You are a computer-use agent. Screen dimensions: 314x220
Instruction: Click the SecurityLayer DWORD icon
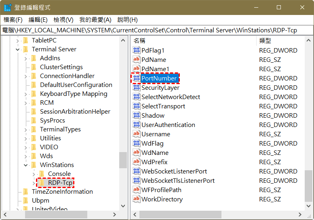136,88
